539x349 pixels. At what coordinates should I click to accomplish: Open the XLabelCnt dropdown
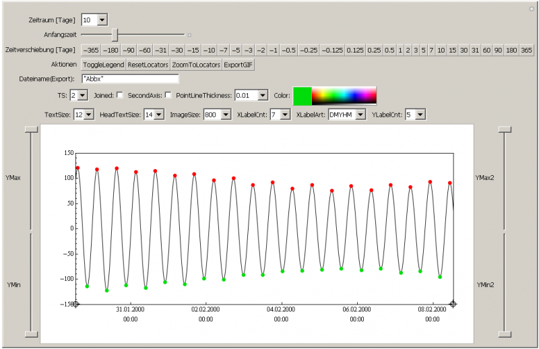pyautogui.click(x=280, y=115)
